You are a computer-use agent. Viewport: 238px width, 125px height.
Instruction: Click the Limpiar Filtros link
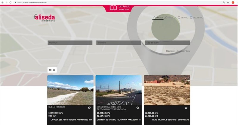pos(184,51)
